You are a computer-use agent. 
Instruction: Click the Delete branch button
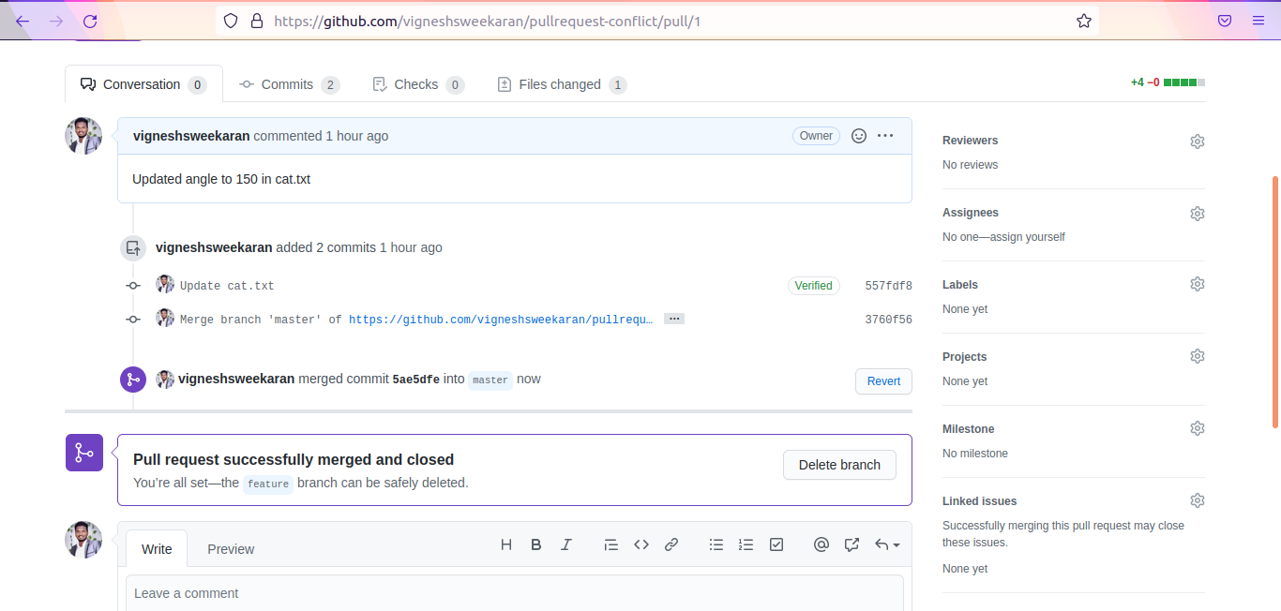tap(839, 465)
